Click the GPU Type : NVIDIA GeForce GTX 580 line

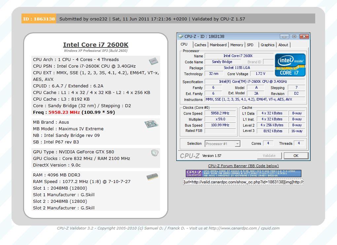[74, 152]
